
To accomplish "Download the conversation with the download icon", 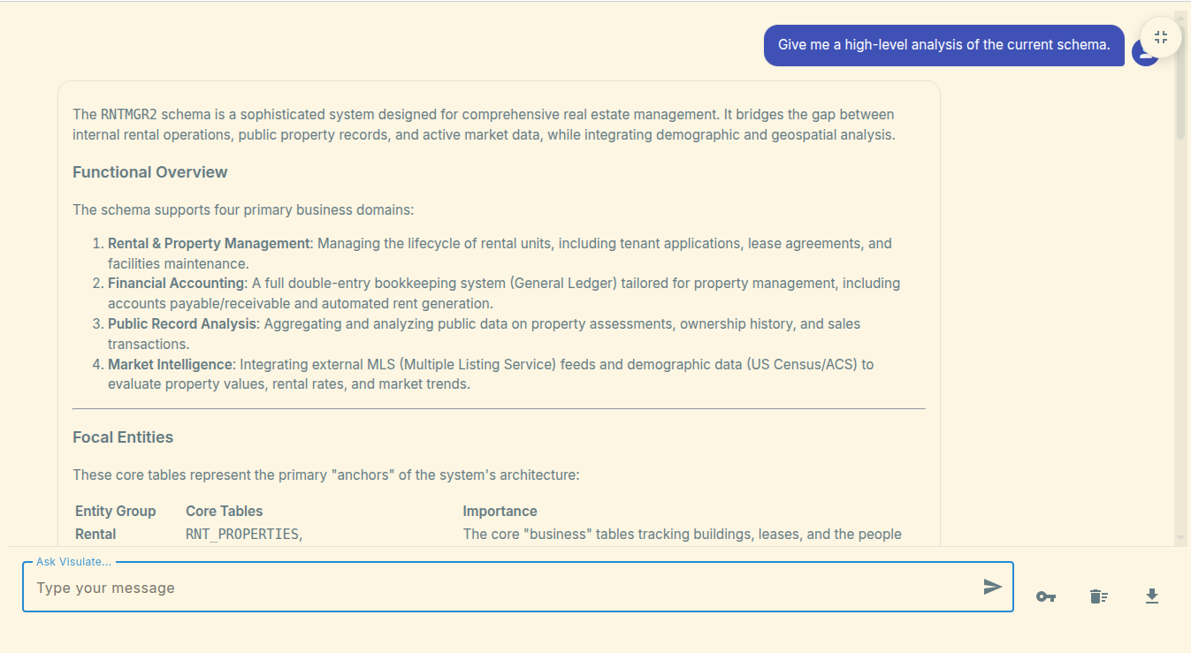I will click(1151, 596).
